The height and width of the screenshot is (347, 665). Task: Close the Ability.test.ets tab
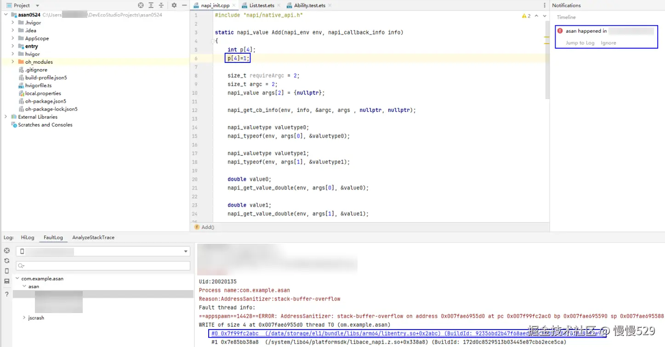[330, 6]
